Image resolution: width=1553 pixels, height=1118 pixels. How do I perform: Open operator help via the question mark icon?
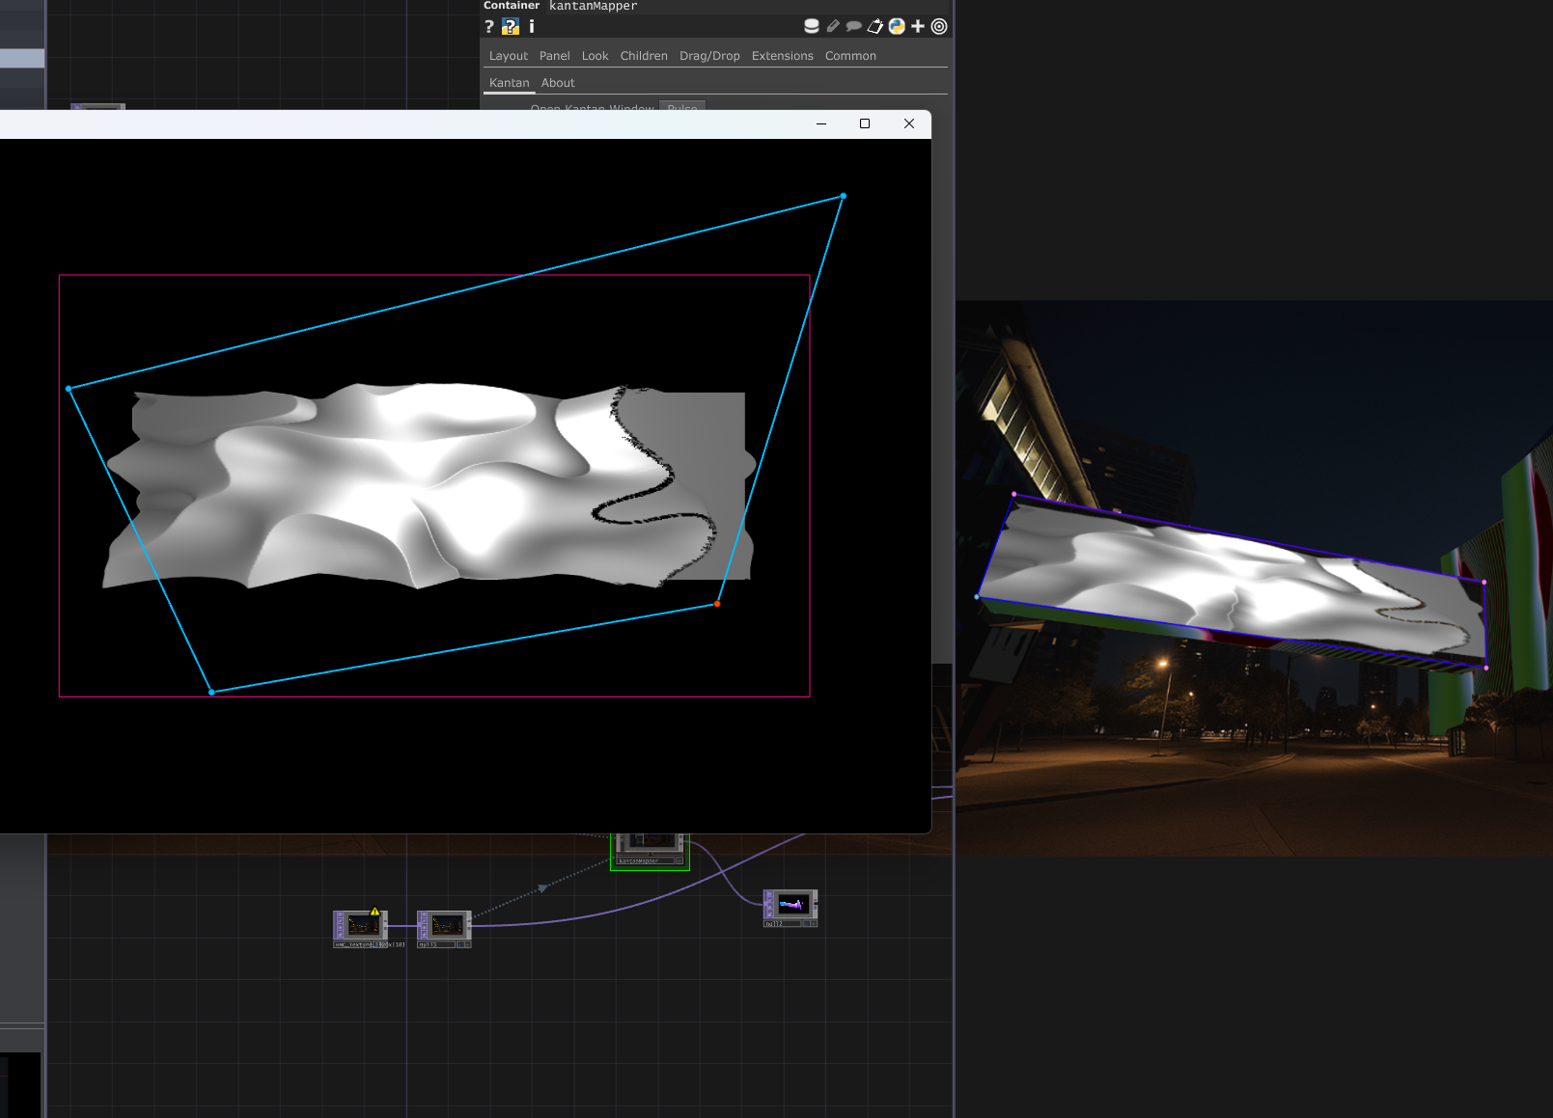489,26
